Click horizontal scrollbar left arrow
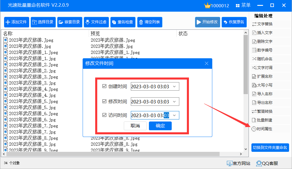The height and width of the screenshot is (169, 292). coord(4,154)
